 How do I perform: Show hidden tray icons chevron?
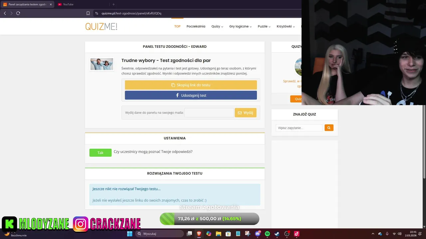tap(373, 234)
